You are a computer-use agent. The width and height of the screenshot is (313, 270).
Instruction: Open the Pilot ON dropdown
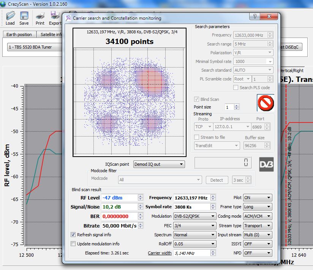[258, 198]
